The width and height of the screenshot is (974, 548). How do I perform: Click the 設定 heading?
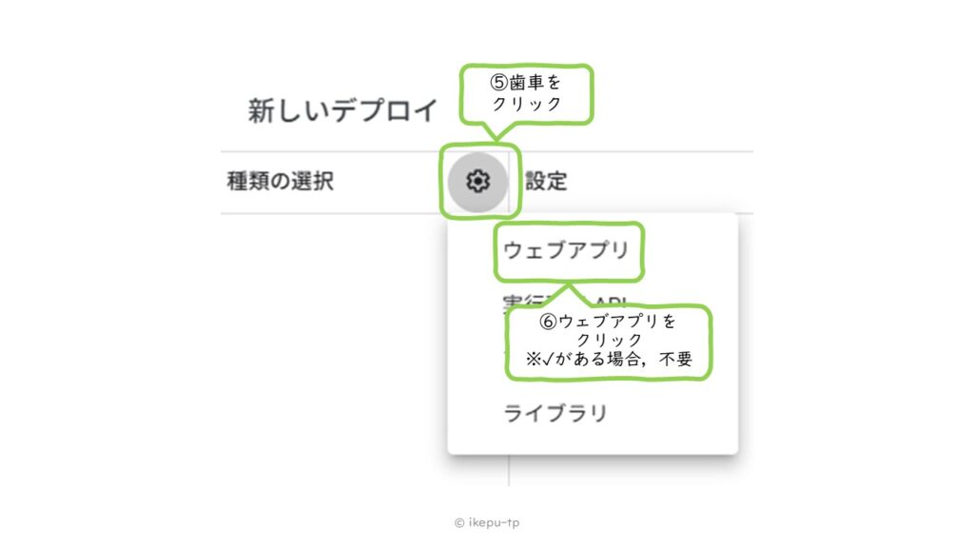[546, 181]
